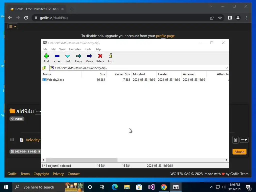The height and width of the screenshot is (192, 256).
Task: Click the scrollbar left arrow in 7-Zip
Action: [43, 160]
